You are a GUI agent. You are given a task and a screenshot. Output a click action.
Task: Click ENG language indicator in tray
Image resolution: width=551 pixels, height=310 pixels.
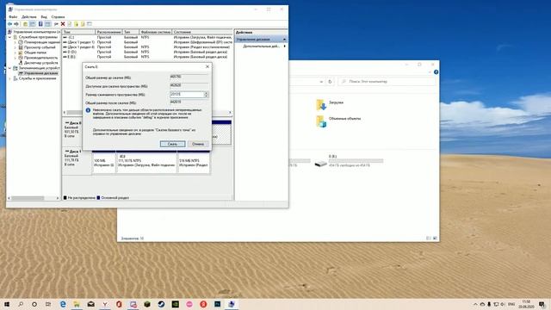511,304
